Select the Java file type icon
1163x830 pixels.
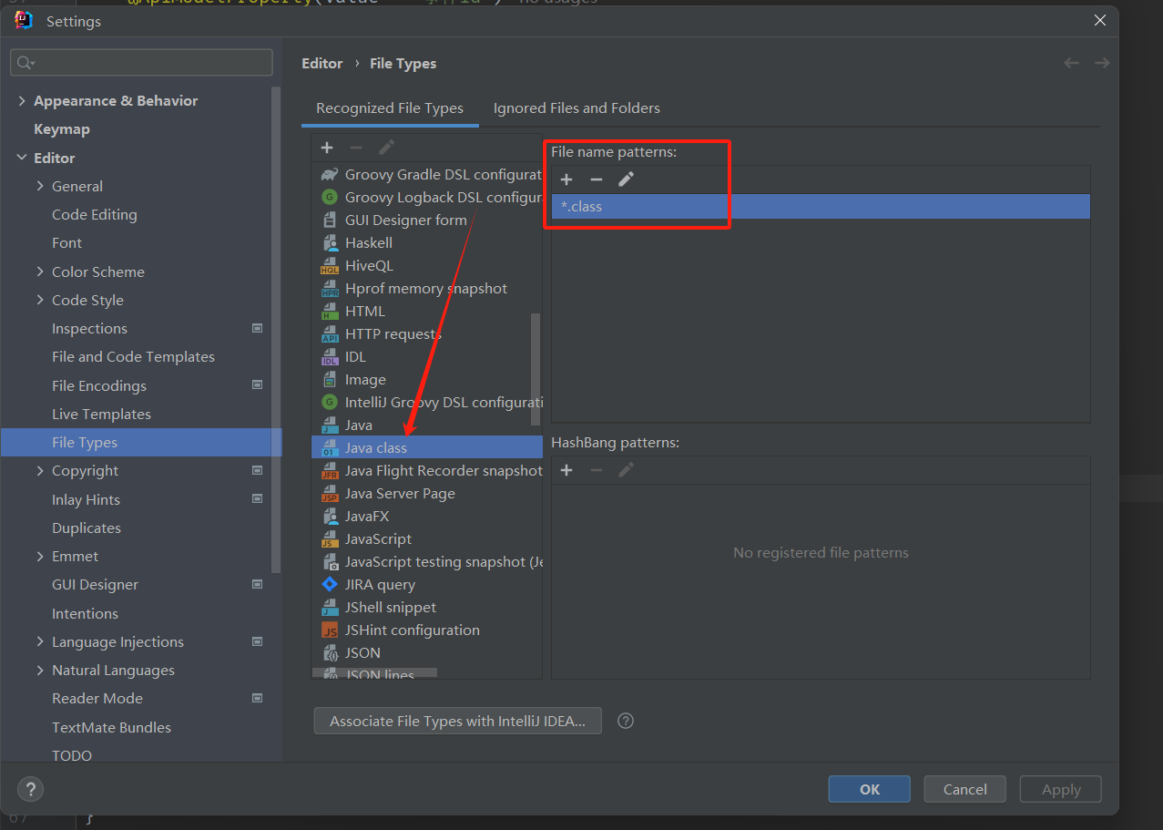330,425
